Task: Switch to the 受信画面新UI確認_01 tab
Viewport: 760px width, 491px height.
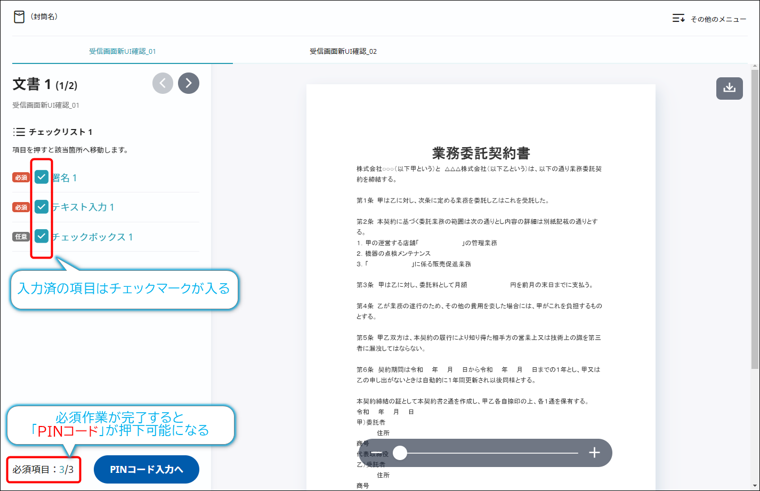Action: click(123, 51)
